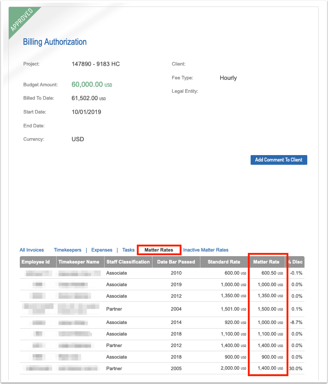
Task: Sort by Standard Rate column header
Action: point(224,262)
